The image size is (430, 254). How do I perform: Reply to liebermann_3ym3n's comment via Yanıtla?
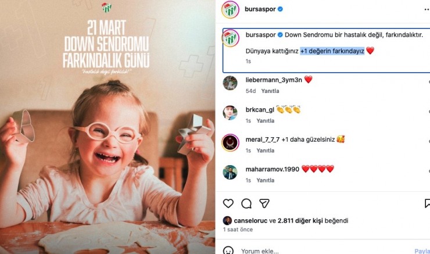coord(270,91)
